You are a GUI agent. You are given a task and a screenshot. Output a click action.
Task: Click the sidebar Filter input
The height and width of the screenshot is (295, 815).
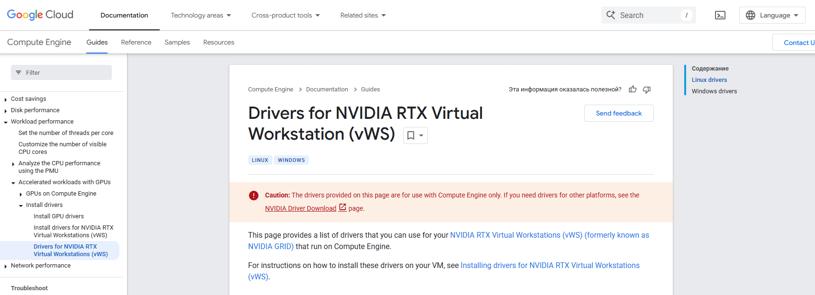pos(61,72)
